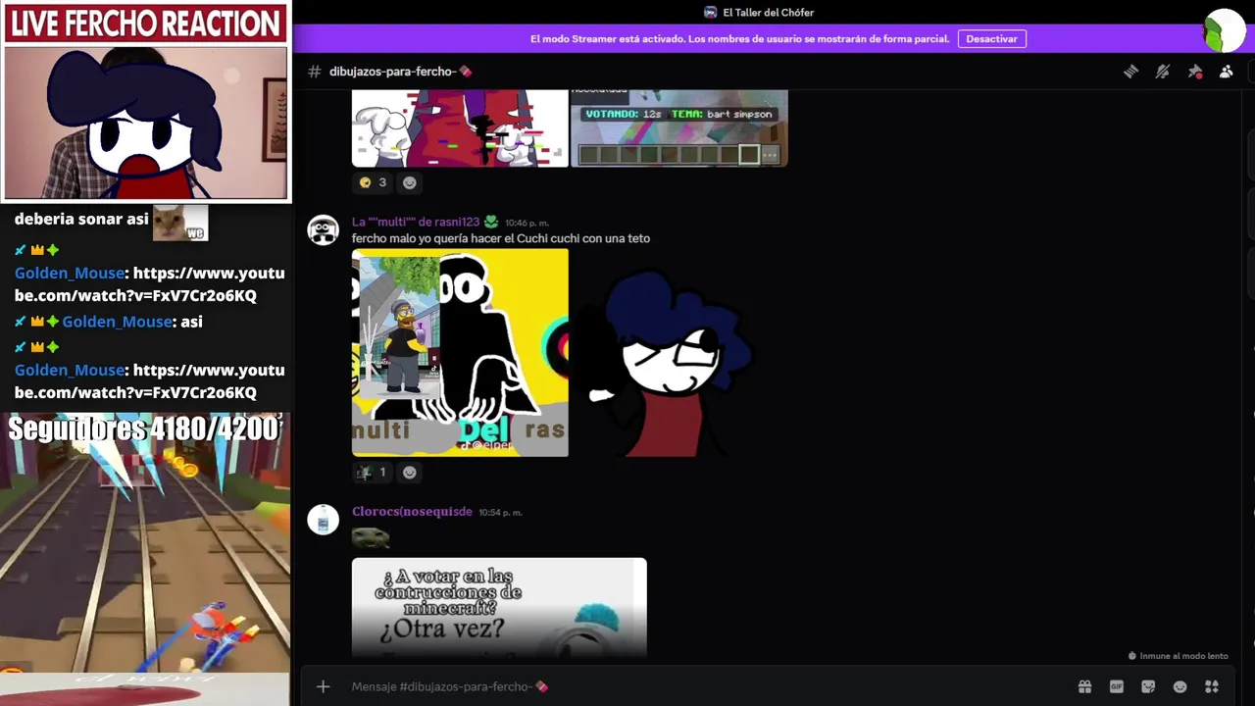Open the yellow multi Del ras image
The image size is (1255, 706).
(460, 353)
